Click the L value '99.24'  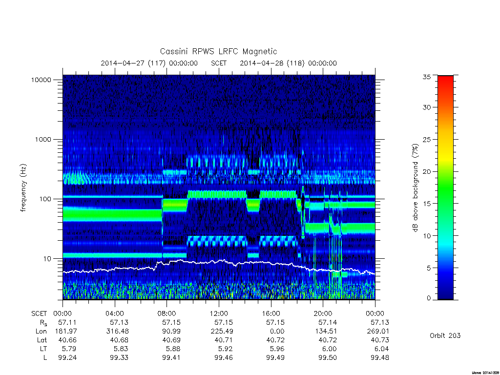click(x=67, y=358)
